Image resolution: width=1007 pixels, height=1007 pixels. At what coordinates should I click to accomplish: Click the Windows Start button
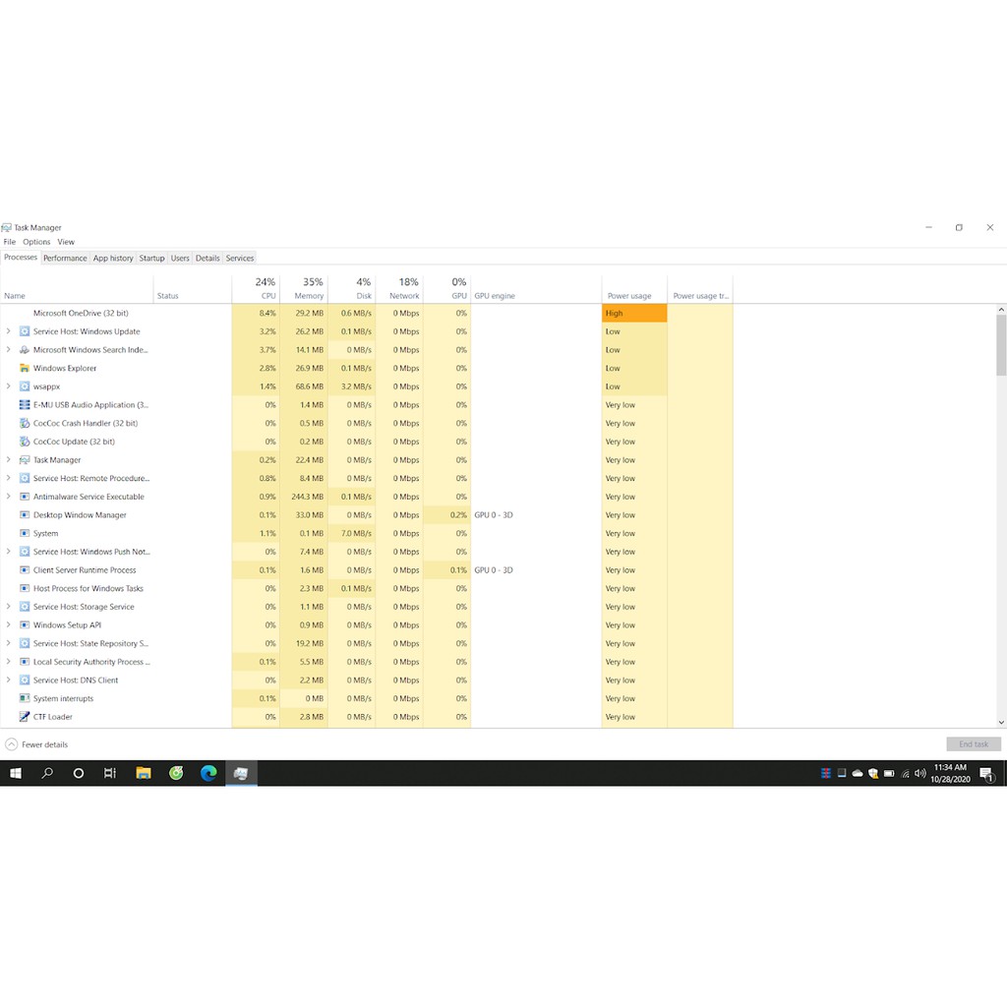(16, 773)
